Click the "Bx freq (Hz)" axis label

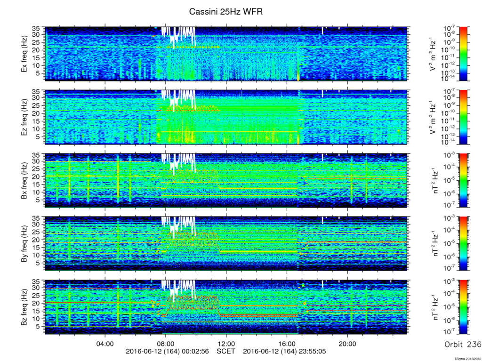[x=24, y=181]
